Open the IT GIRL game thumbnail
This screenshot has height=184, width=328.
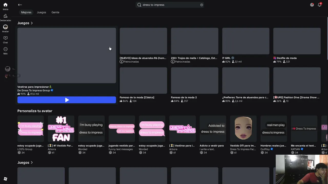tap(246, 41)
